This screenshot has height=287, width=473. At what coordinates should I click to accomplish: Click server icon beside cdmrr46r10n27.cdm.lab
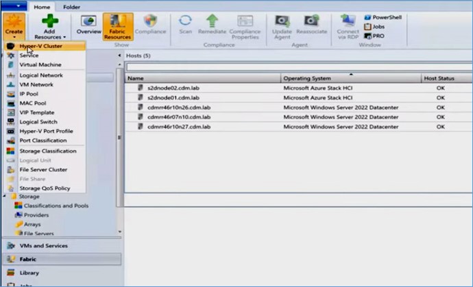tap(141, 126)
